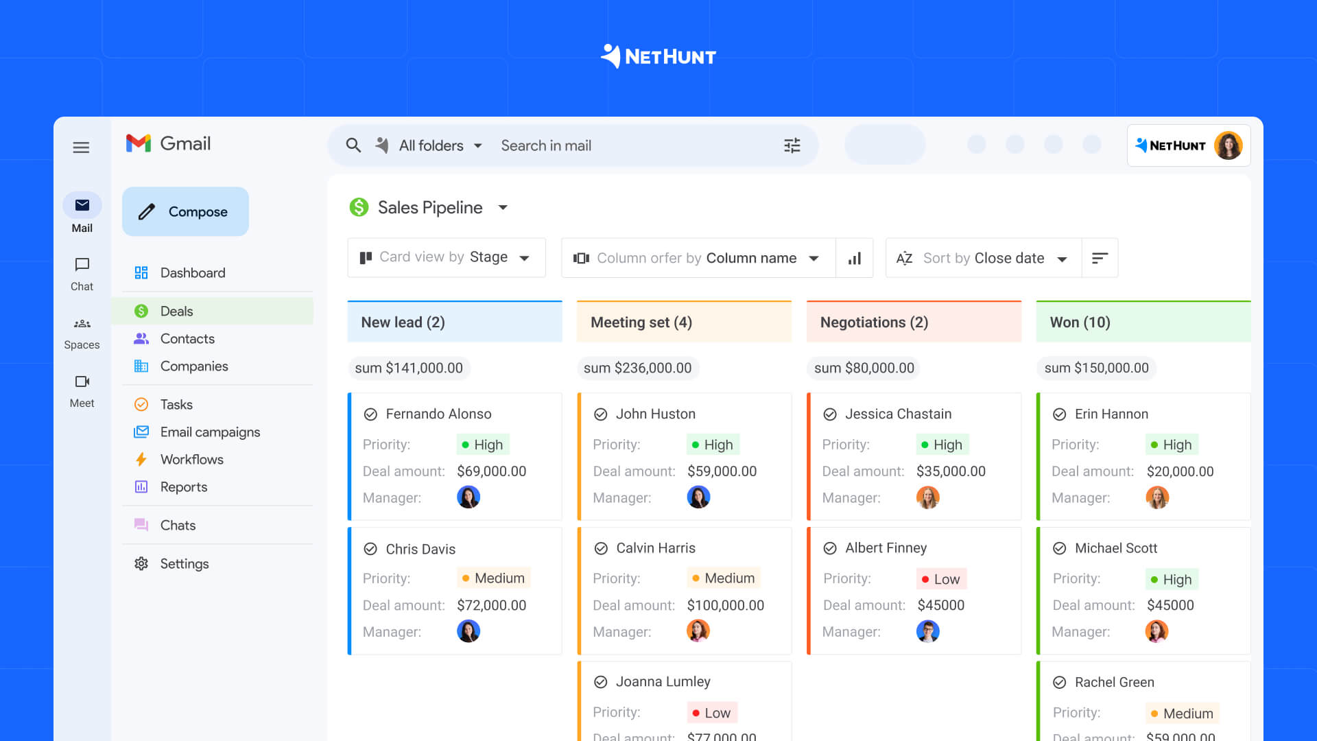Check the Fernando Alonso deal checkbox
This screenshot has width=1317, height=741.
[x=371, y=414]
